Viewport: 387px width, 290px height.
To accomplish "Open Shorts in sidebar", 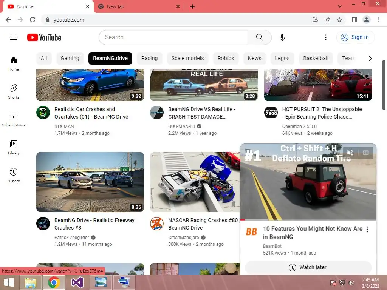I will (x=14, y=91).
